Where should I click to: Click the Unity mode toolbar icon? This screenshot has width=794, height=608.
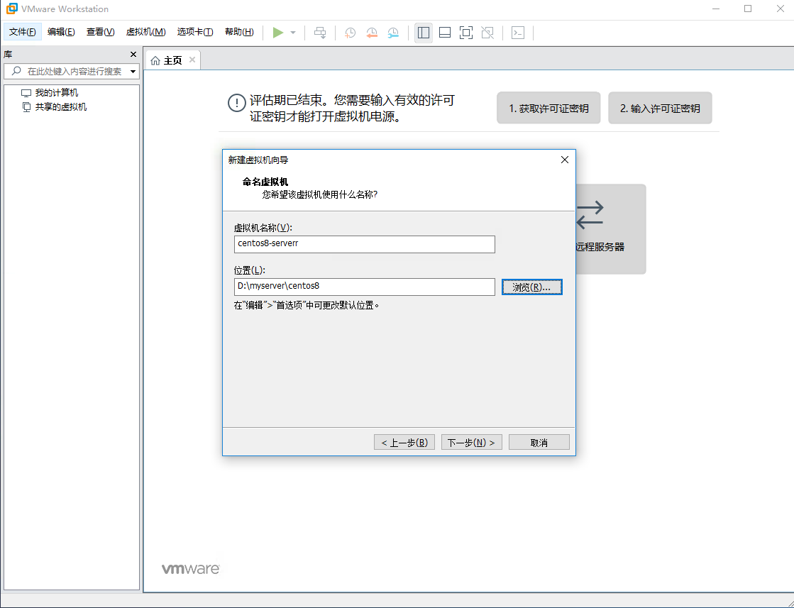(x=487, y=33)
